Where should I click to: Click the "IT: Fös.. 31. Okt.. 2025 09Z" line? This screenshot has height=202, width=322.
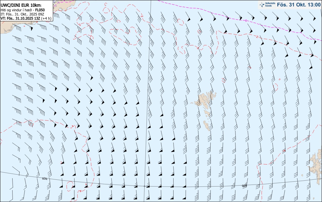[23, 14]
